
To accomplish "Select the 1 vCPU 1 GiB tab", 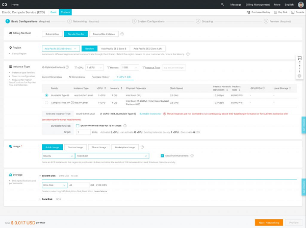I will point(123,77).
